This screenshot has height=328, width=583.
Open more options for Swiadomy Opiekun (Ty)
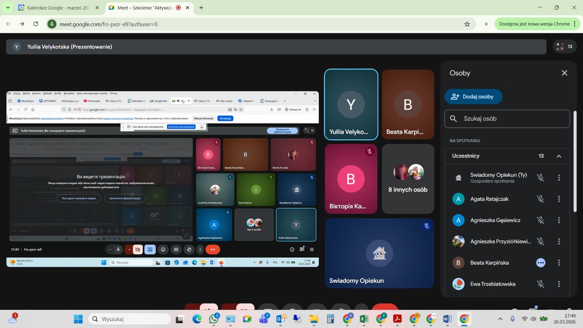559,178
